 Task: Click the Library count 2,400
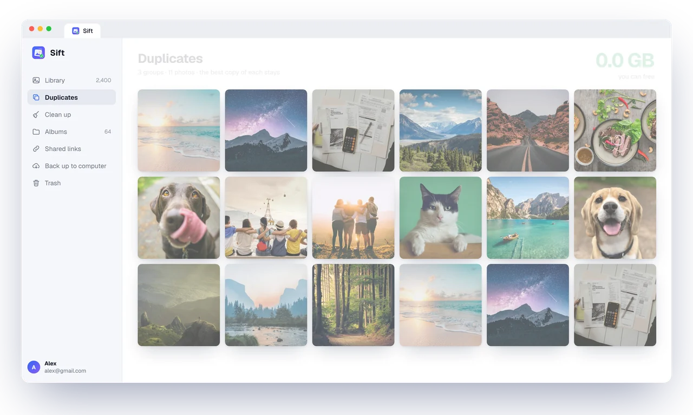[103, 80]
